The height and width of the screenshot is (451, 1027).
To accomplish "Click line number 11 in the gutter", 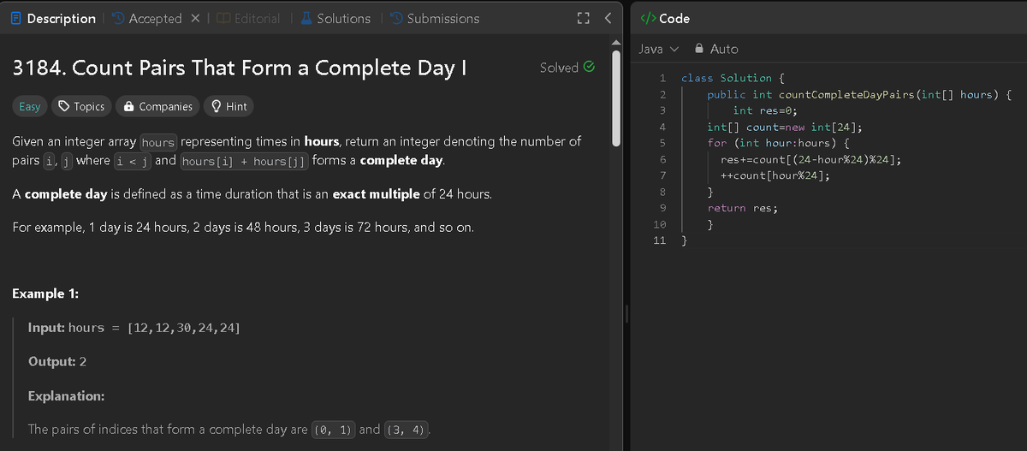I will (x=659, y=240).
